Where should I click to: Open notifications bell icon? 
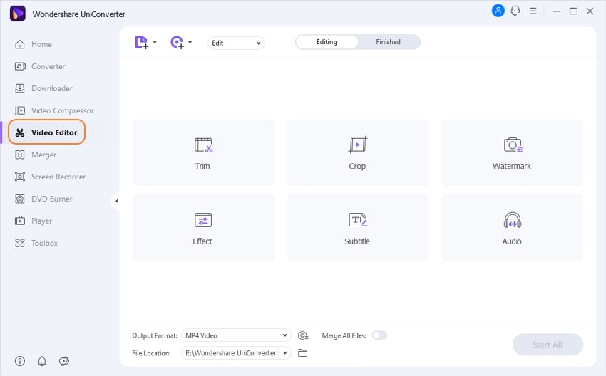(42, 361)
